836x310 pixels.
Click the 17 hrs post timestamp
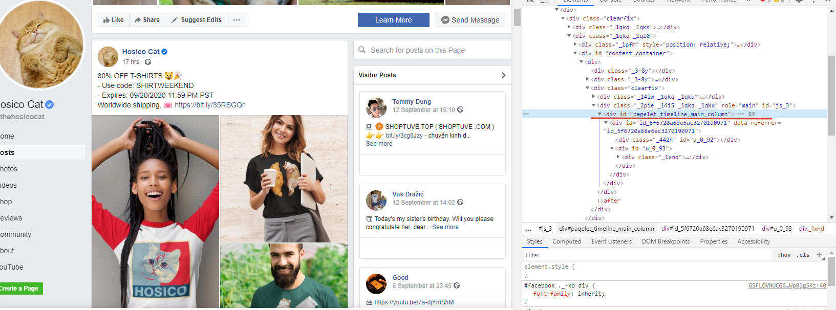131,62
